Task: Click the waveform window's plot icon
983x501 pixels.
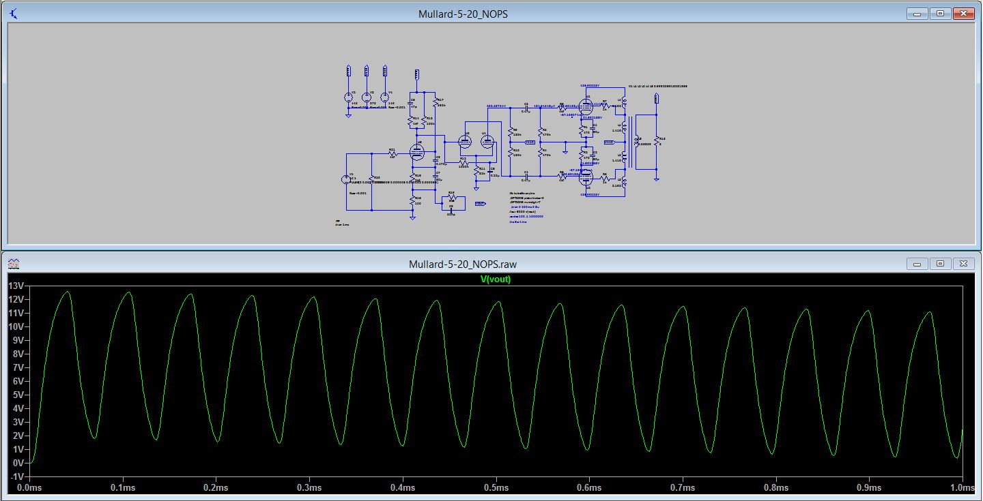Action: click(x=14, y=263)
